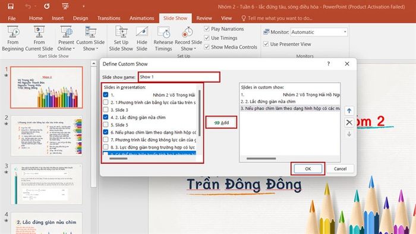Select custom show item 1. Nhóm 2 Võ Trọng Hải
416x234 pixels.
click(x=290, y=94)
